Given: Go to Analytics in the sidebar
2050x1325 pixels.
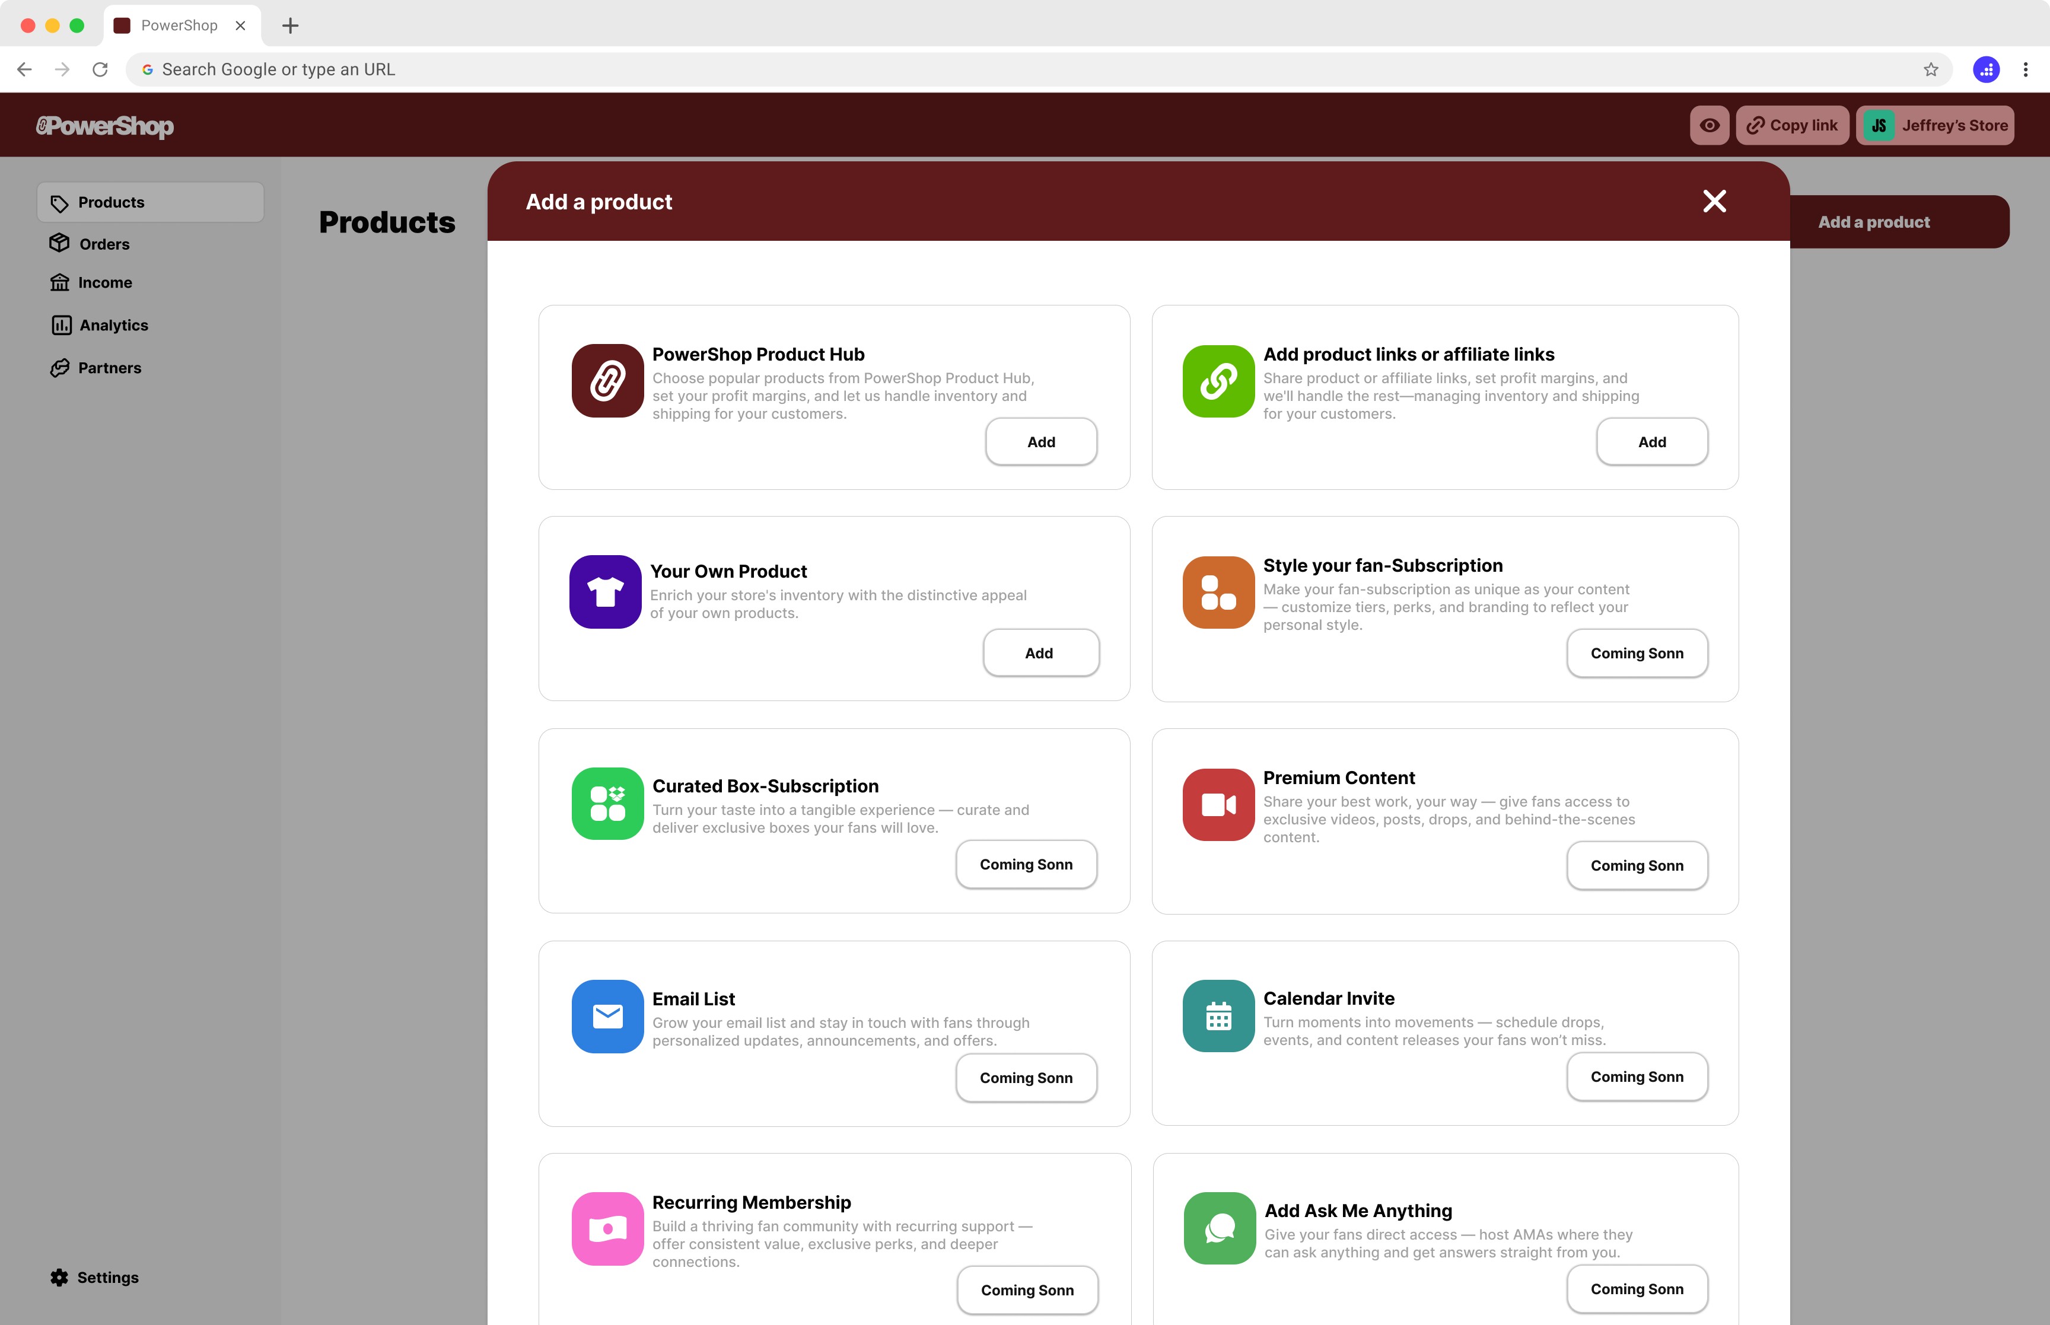Looking at the screenshot, I should click(x=113, y=325).
